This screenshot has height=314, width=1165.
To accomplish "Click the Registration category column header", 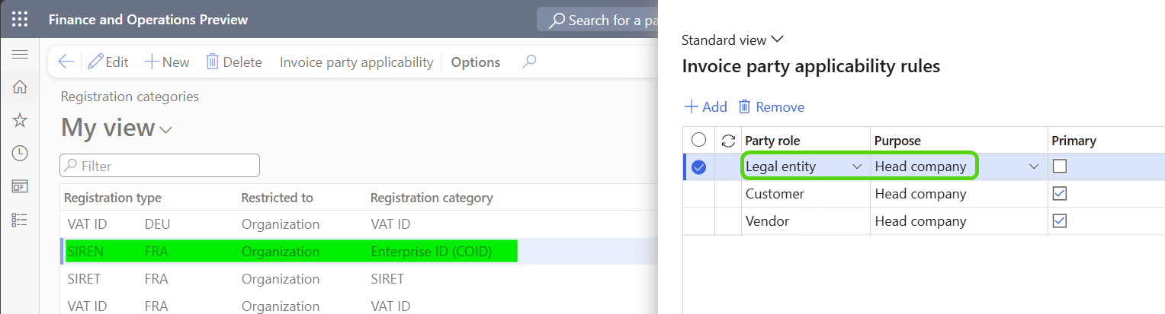I will click(x=432, y=198).
